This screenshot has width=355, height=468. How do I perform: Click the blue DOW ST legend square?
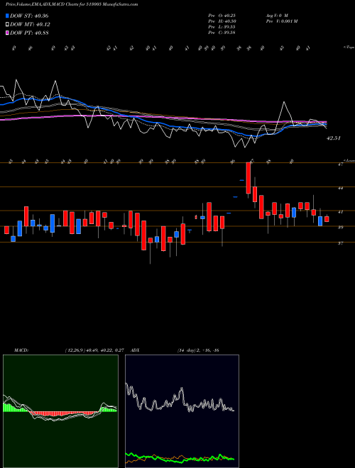click(x=8, y=16)
